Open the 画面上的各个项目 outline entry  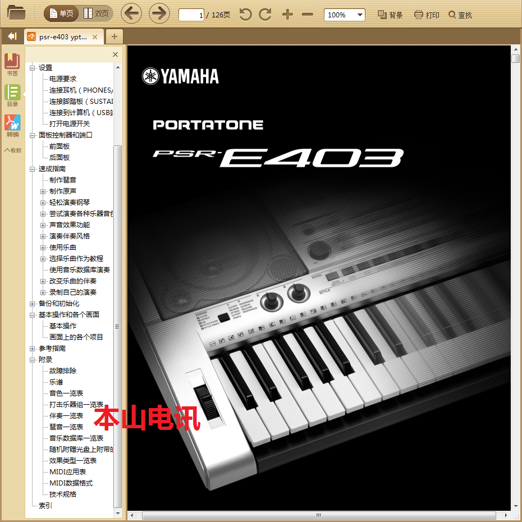76,337
